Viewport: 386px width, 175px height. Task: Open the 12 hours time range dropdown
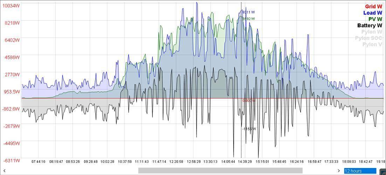360,171
